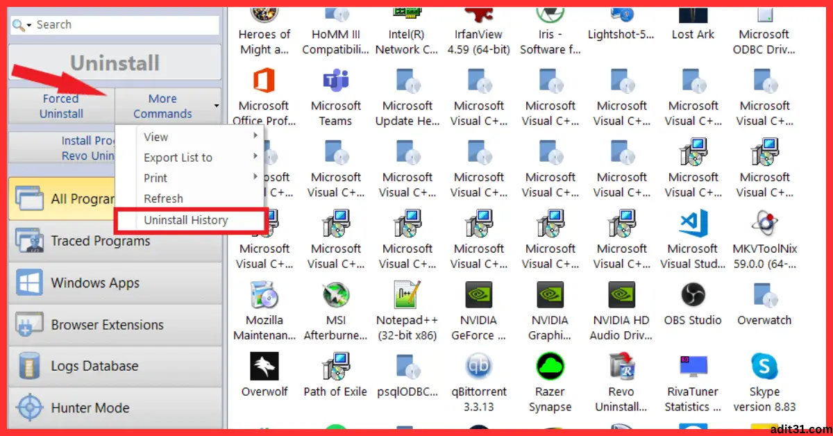The width and height of the screenshot is (833, 436).
Task: Expand the Export List to submenu
Action: coord(190,158)
